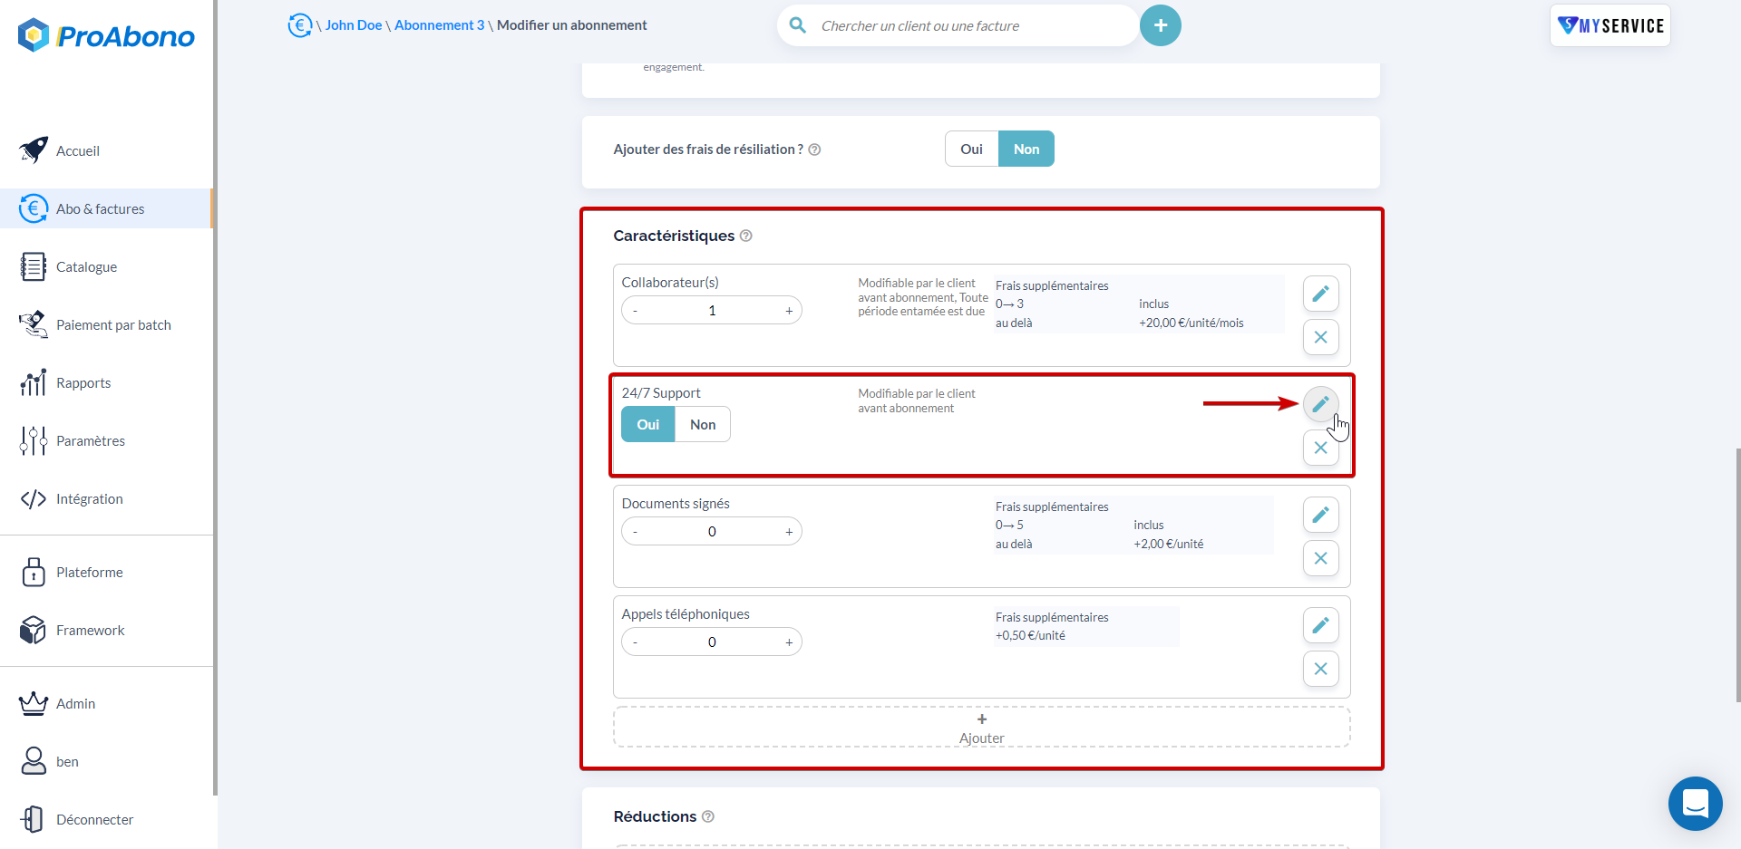
Task: Set 24/7 Support to Non
Action: 703,424
